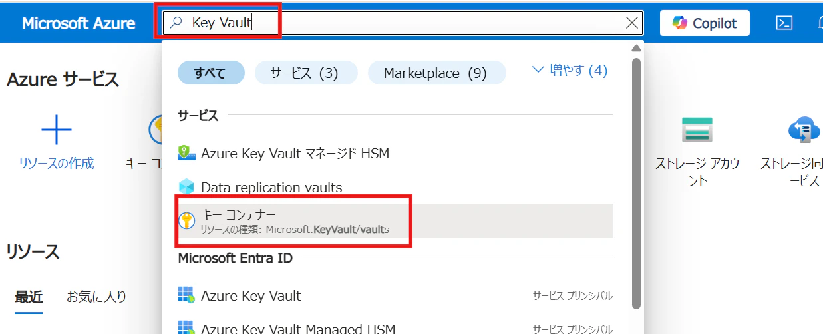
Task: Click the Data replication vaults icon
Action: 186,187
